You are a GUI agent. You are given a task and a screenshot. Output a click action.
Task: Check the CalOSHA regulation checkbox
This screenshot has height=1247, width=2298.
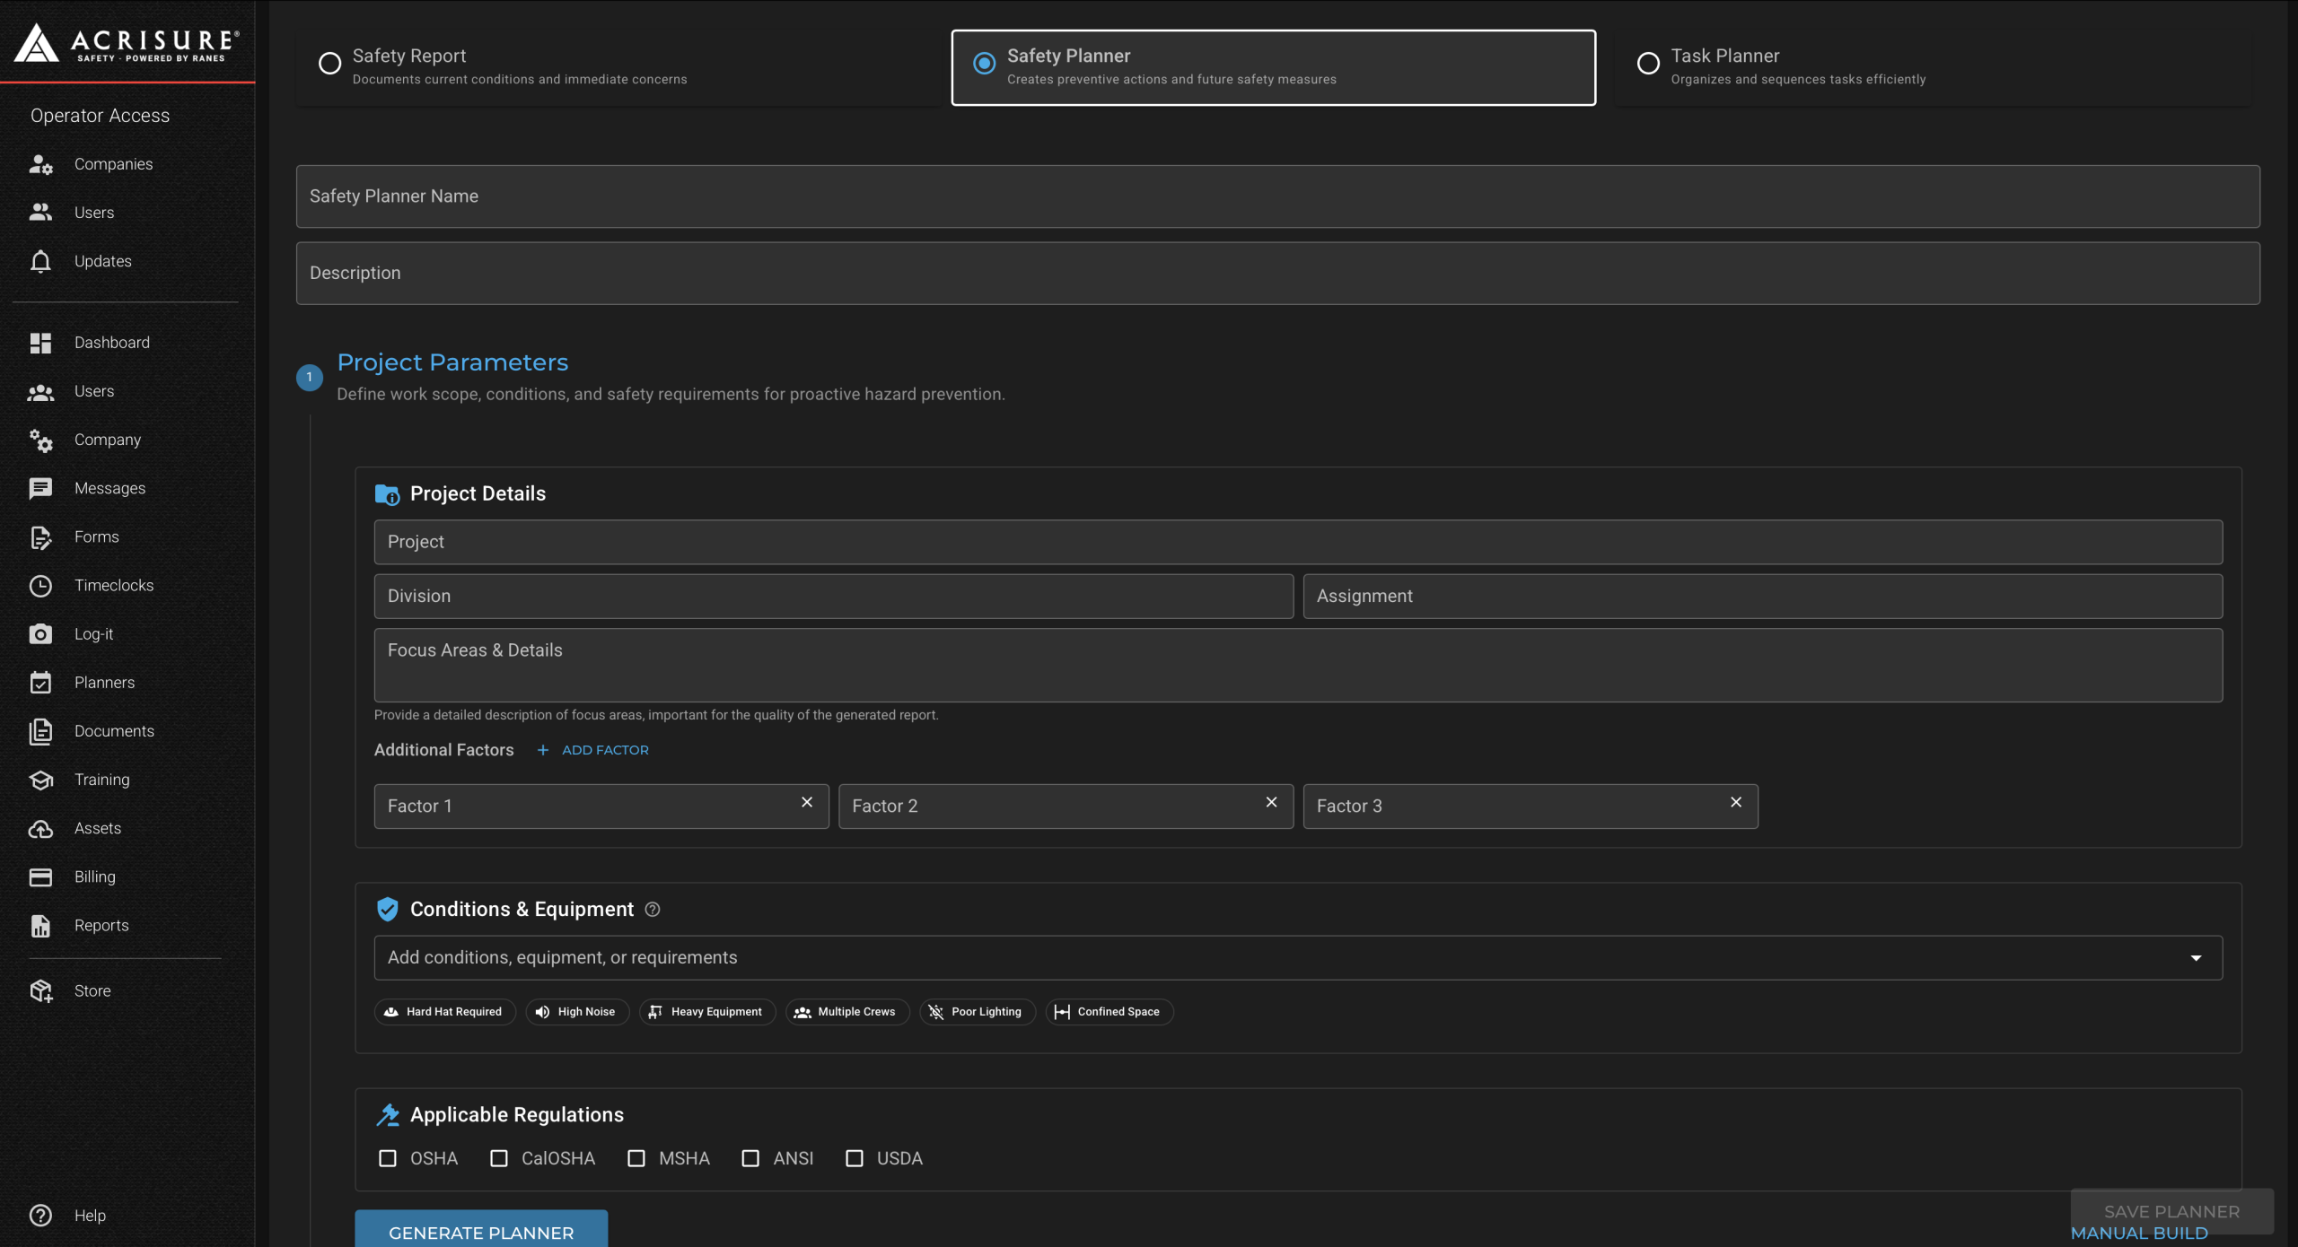498,1158
